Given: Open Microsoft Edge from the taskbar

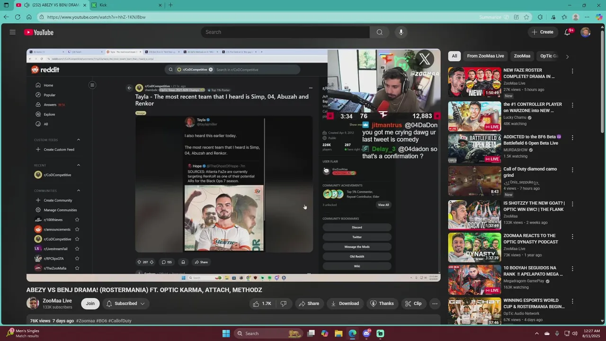Looking at the screenshot, I should [x=352, y=333].
